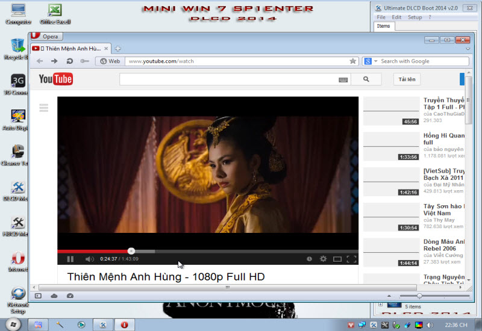Enter fullscreen video mode

(x=351, y=259)
